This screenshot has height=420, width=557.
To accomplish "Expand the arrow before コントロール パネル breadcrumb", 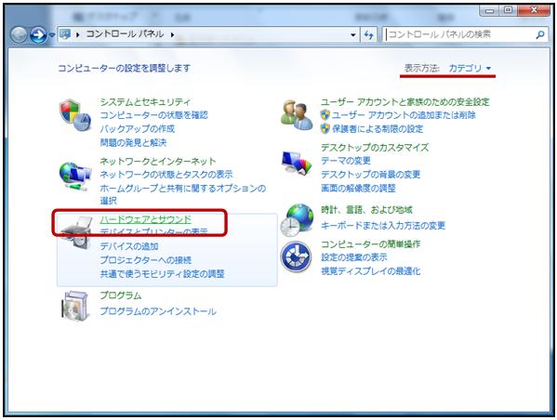I will coord(77,34).
